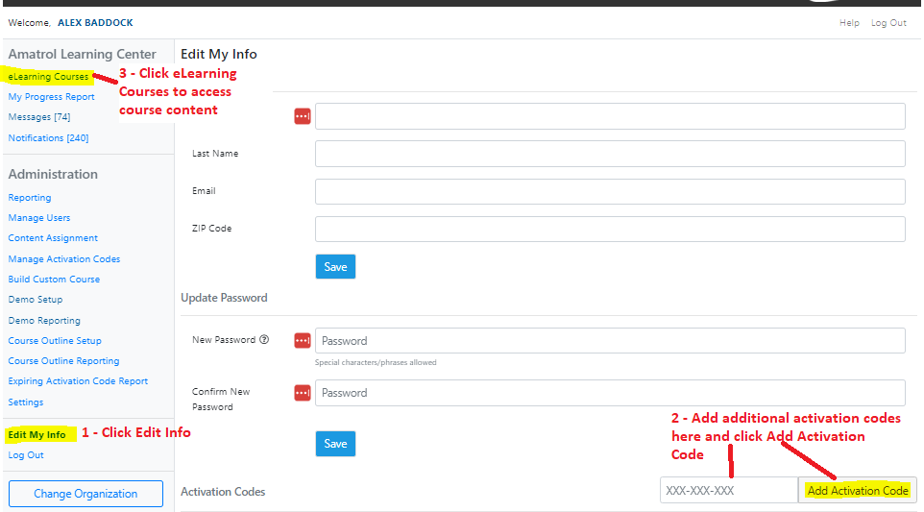Click the help question mark next to New Password
The image size is (924, 512).
[x=264, y=339]
